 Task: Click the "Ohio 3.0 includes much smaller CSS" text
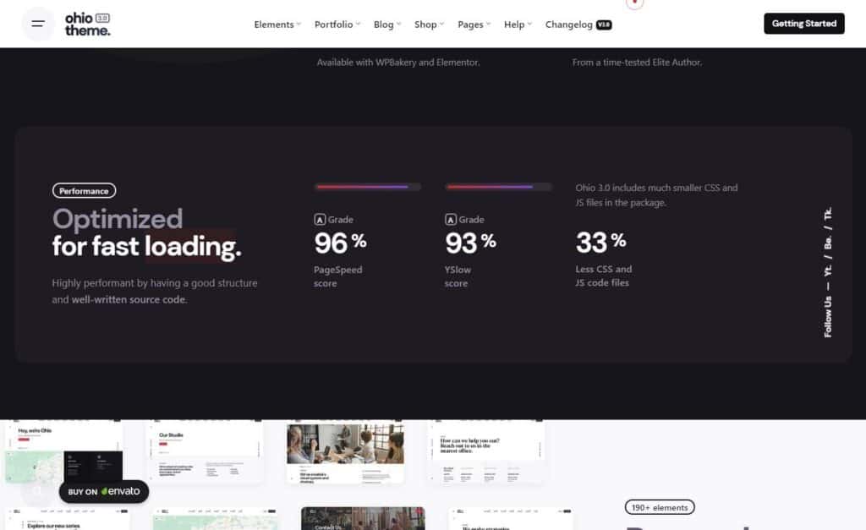coord(656,195)
